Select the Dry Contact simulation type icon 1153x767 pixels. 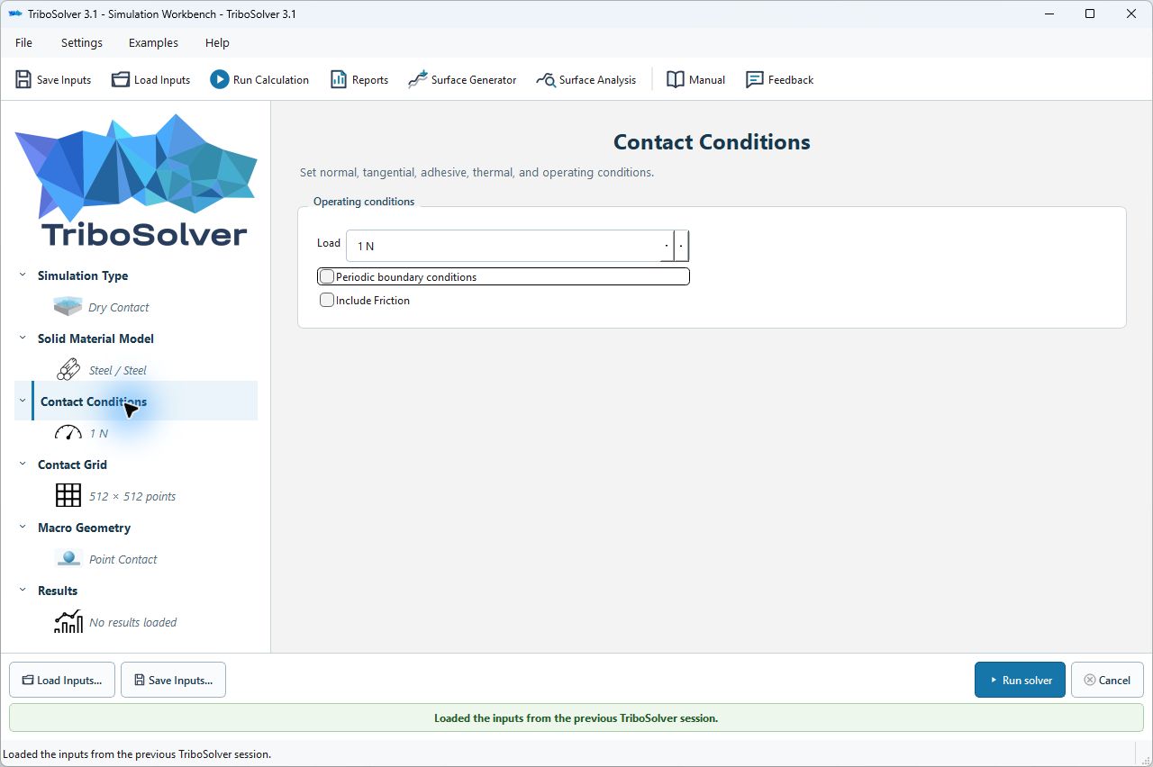tap(68, 307)
